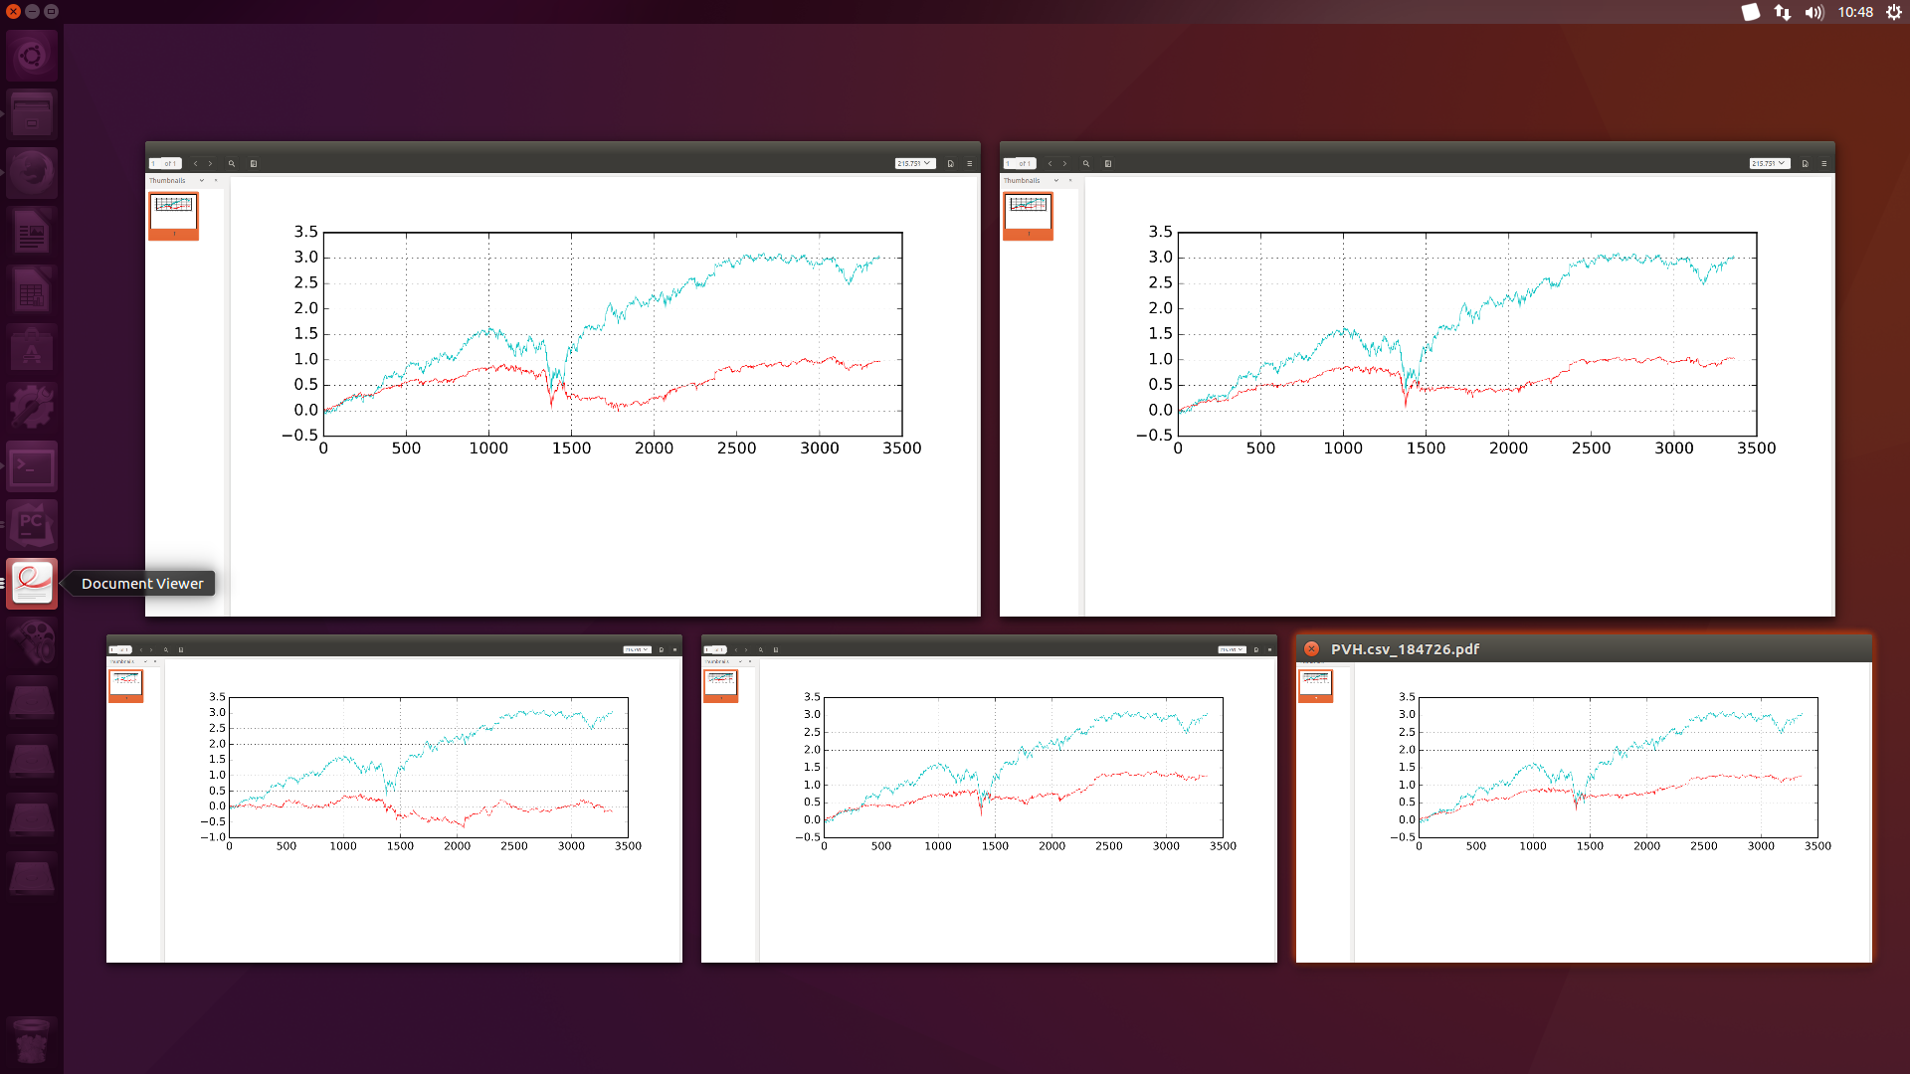Open the sound volume indicator
This screenshot has height=1074, width=1910.
coord(1814,13)
